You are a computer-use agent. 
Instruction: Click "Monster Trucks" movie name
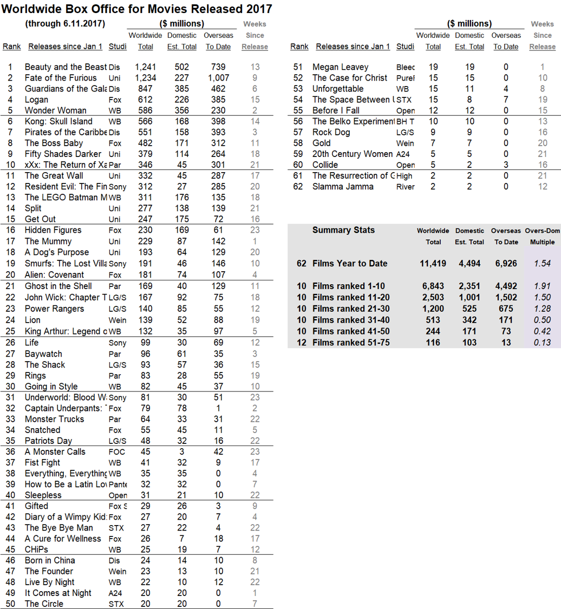click(54, 419)
